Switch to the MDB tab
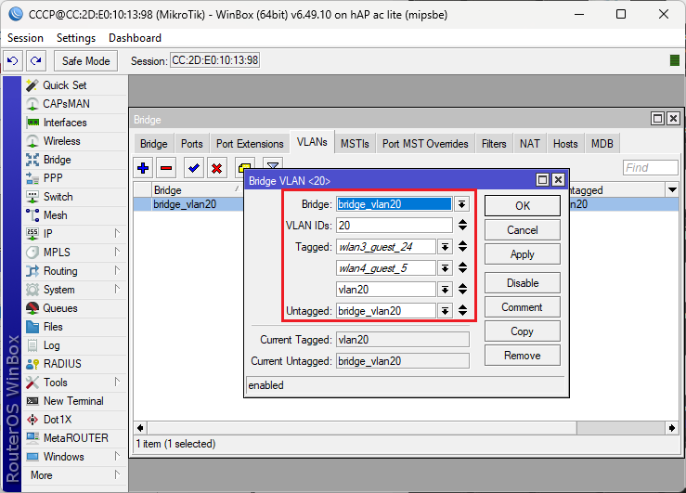The height and width of the screenshot is (493, 686). pos(602,144)
